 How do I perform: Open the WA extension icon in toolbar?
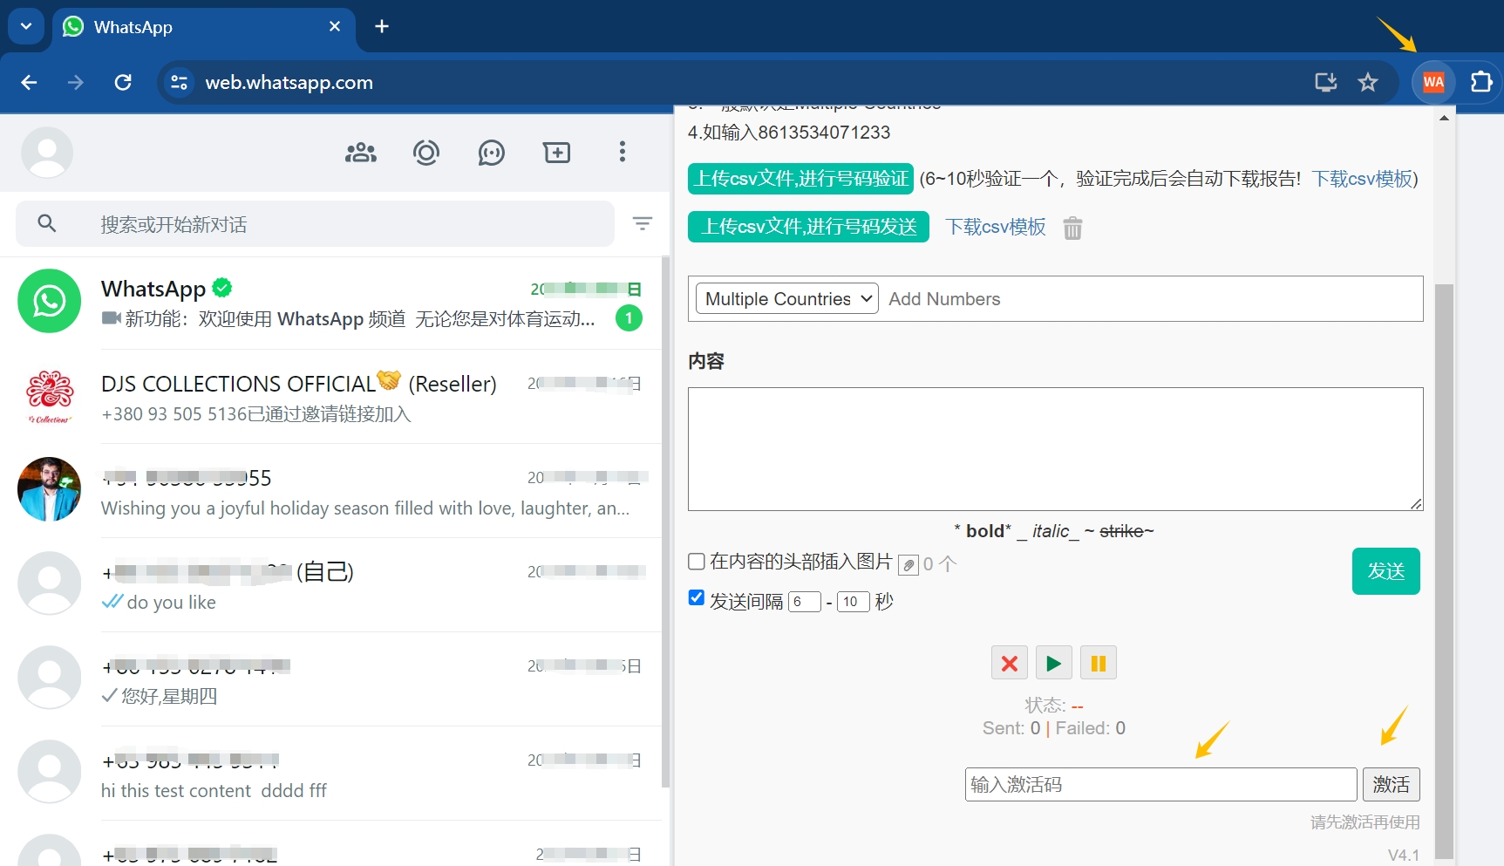click(1433, 82)
